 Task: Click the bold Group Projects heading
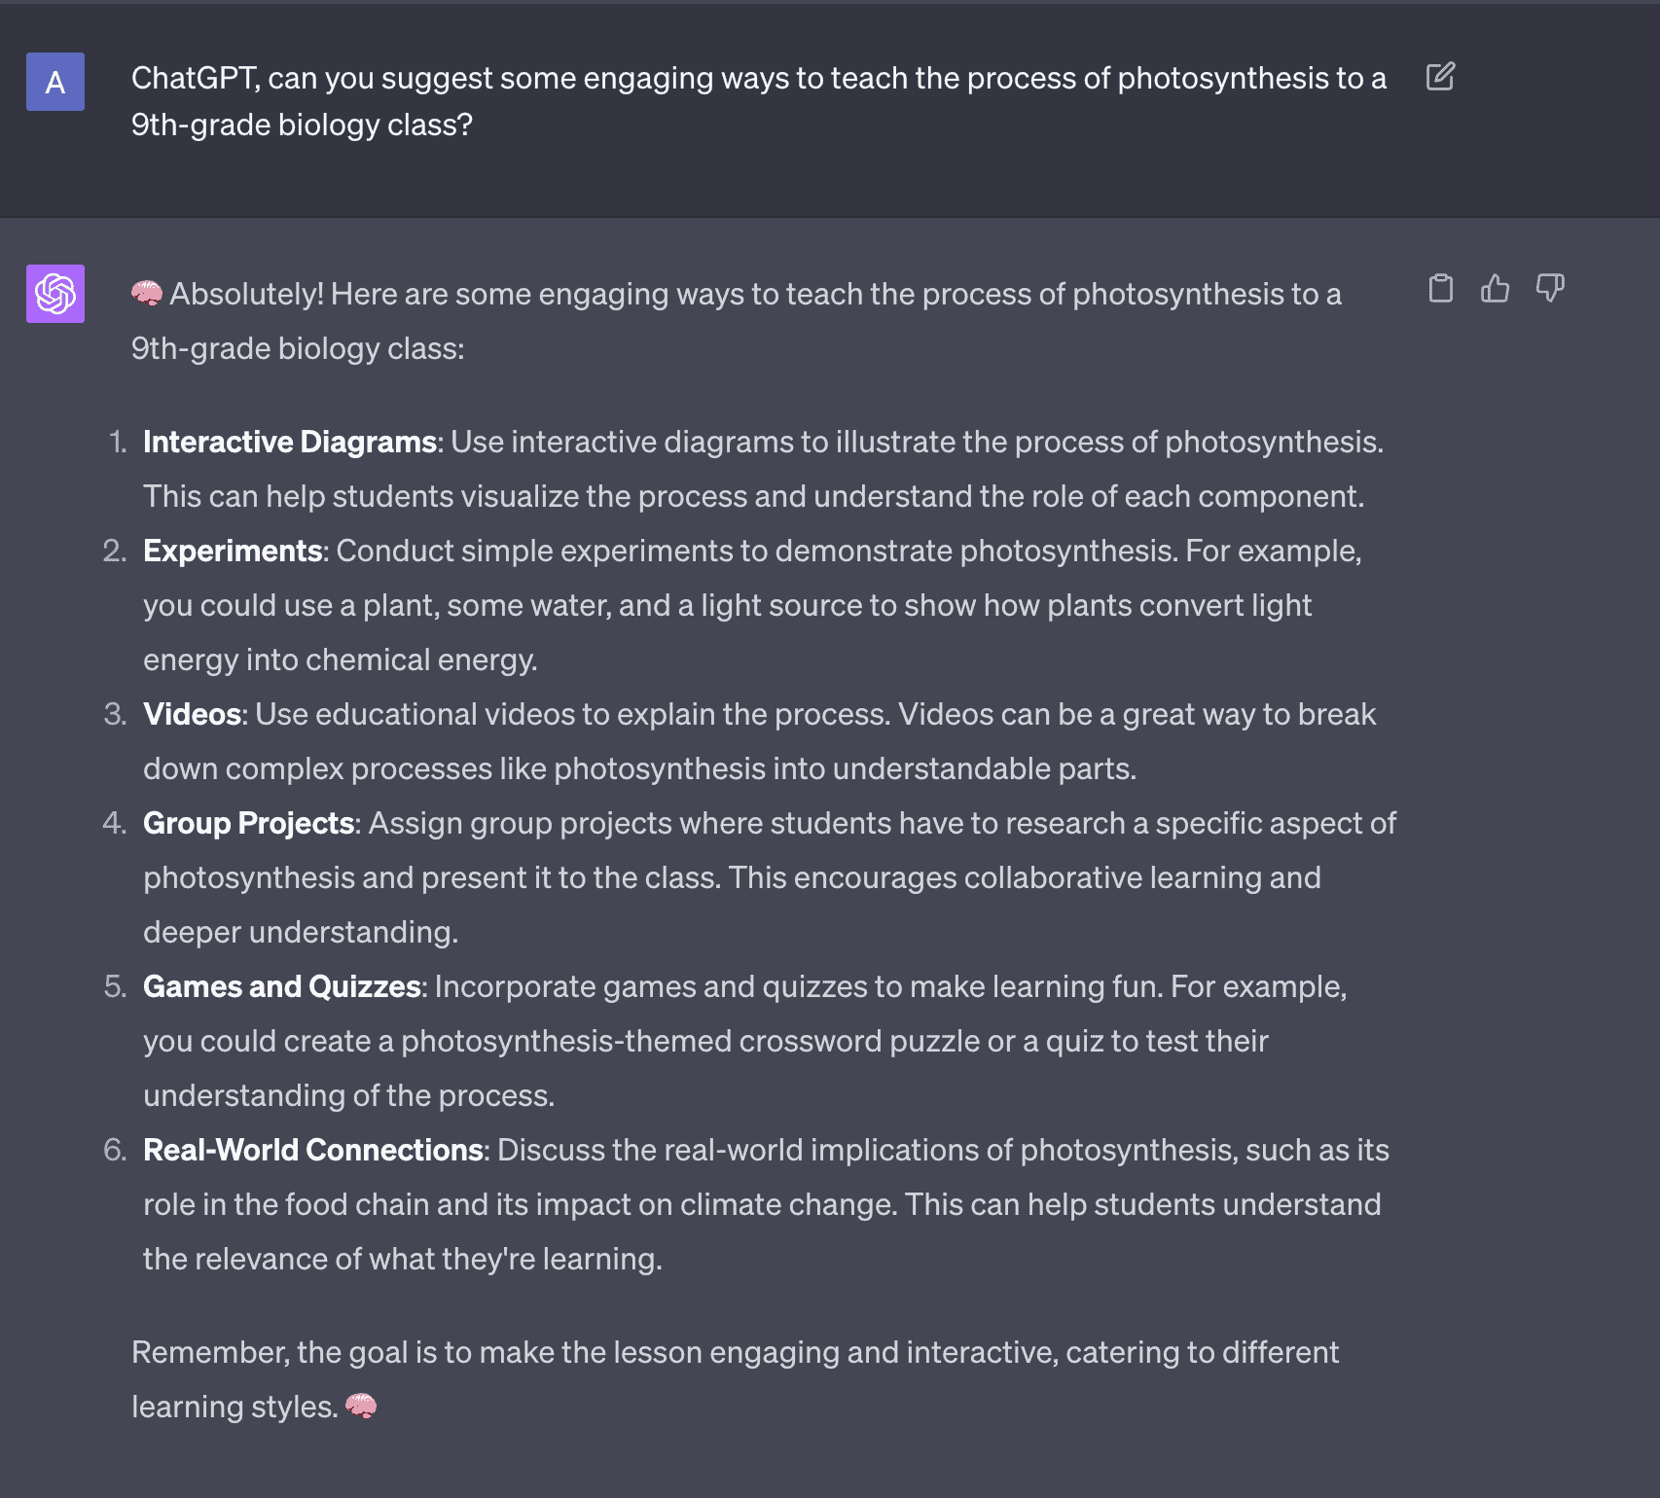point(248,823)
